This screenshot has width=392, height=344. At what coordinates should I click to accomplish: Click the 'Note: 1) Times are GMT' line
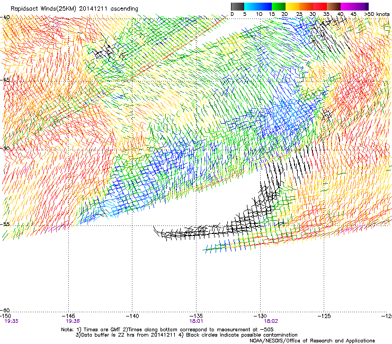pos(167,330)
